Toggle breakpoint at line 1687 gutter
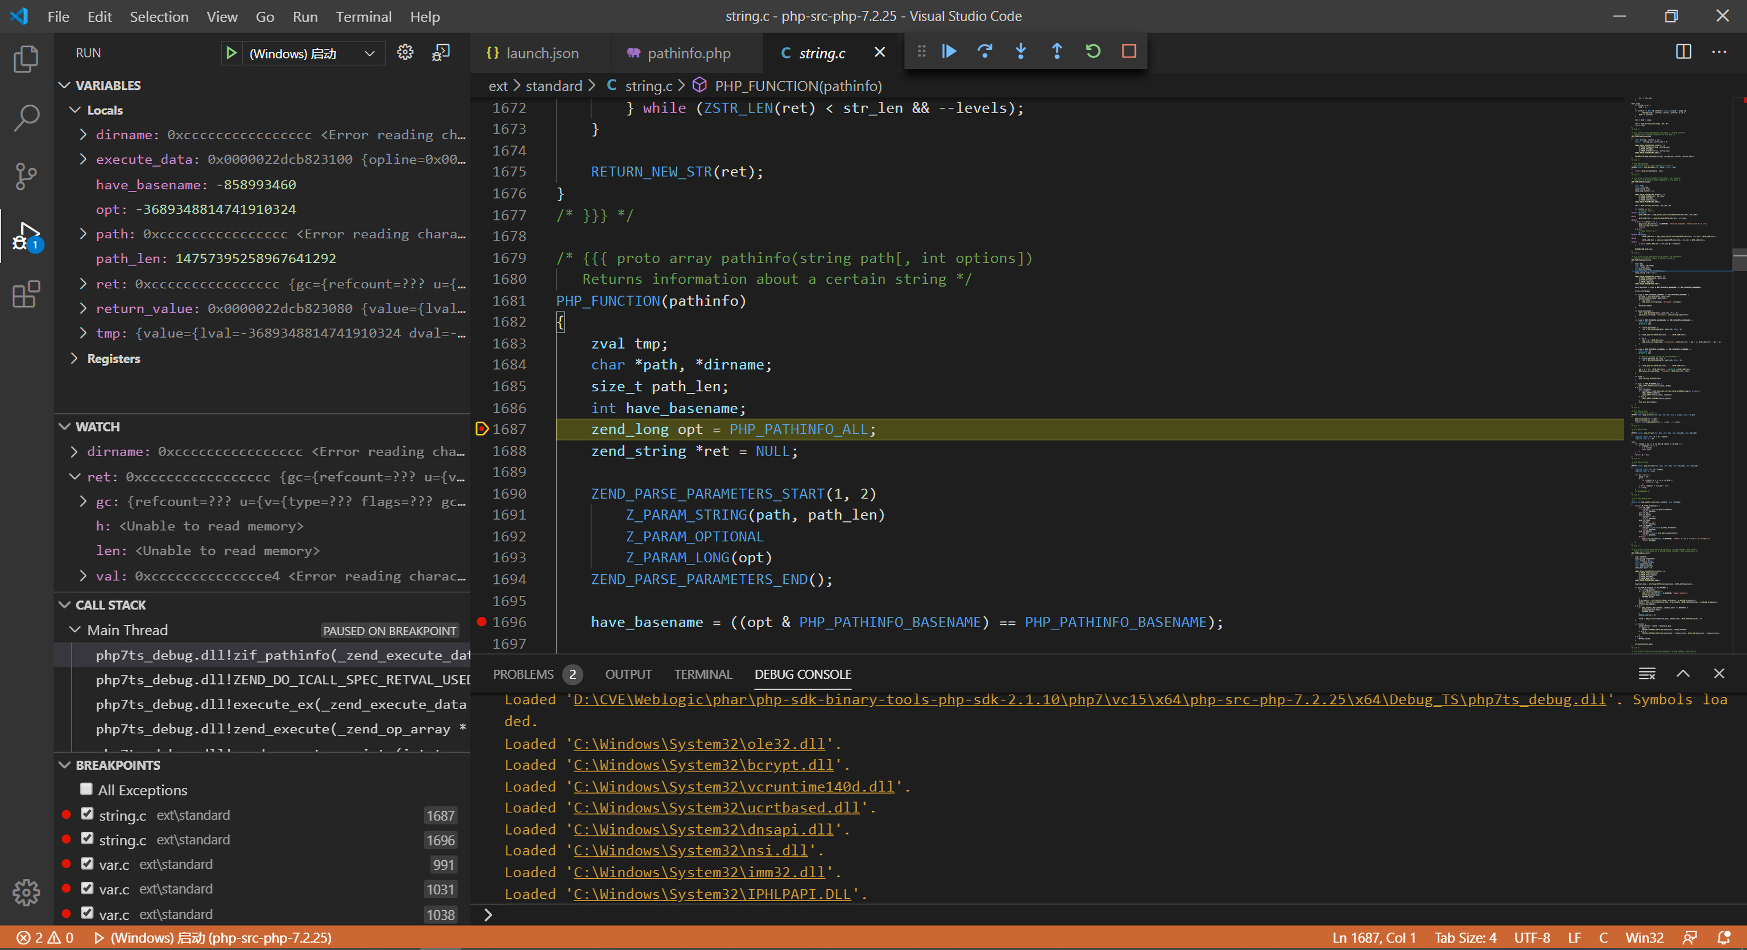1747x950 pixels. coord(482,429)
